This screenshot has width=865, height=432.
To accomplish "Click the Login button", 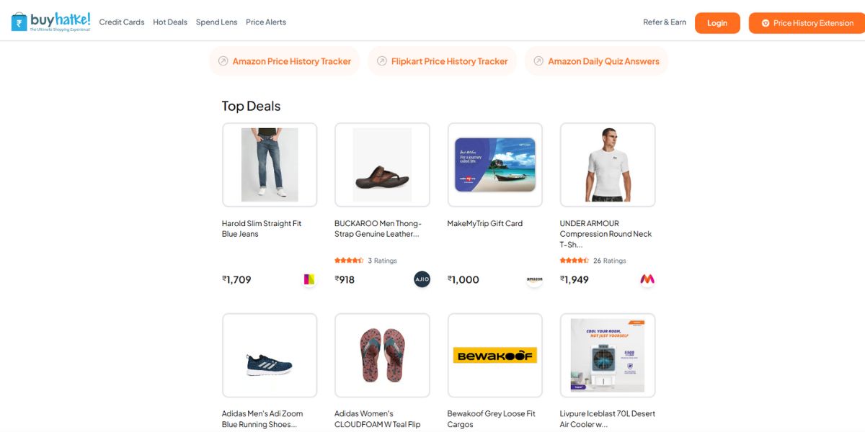I will tap(717, 22).
